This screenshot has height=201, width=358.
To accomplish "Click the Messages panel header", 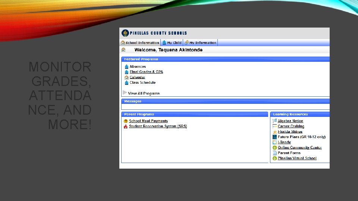I will 225,101.
